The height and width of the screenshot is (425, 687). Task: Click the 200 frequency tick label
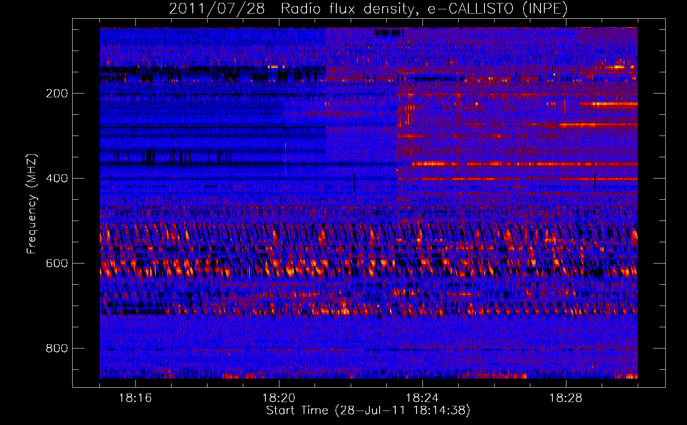57,93
